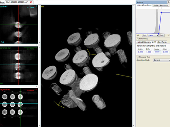Click the 168 histogram minimum value

(x=138, y=35)
